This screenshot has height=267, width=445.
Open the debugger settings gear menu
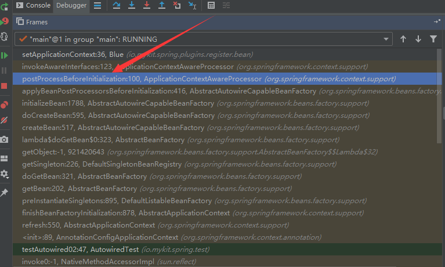point(5,174)
